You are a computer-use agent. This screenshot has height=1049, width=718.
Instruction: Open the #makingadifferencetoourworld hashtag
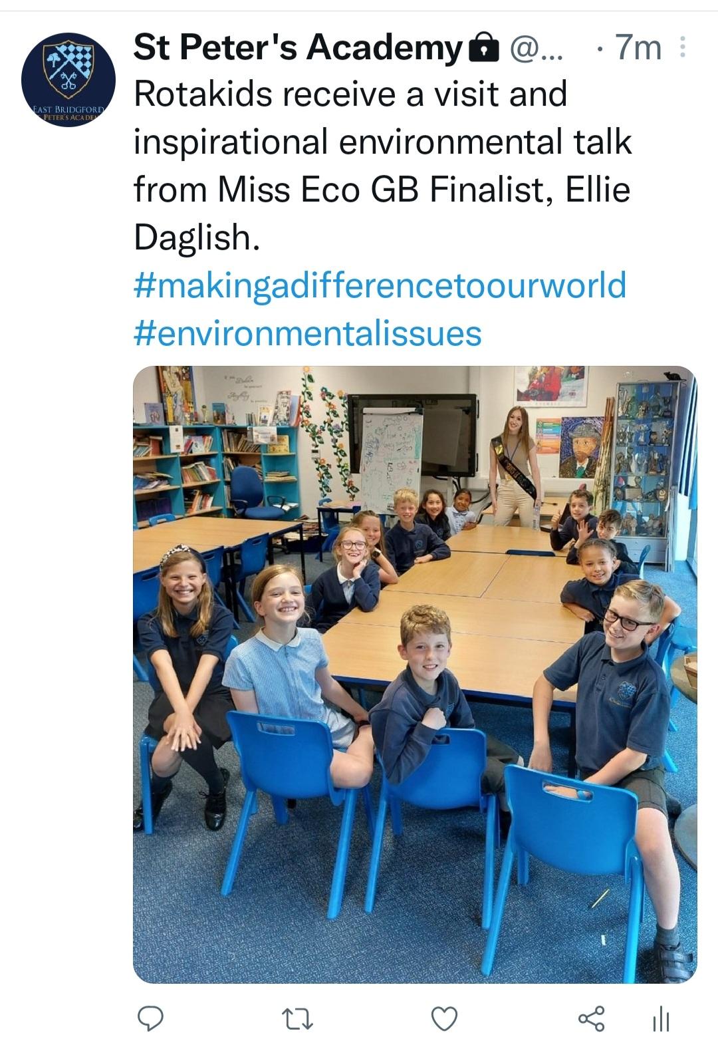click(380, 285)
